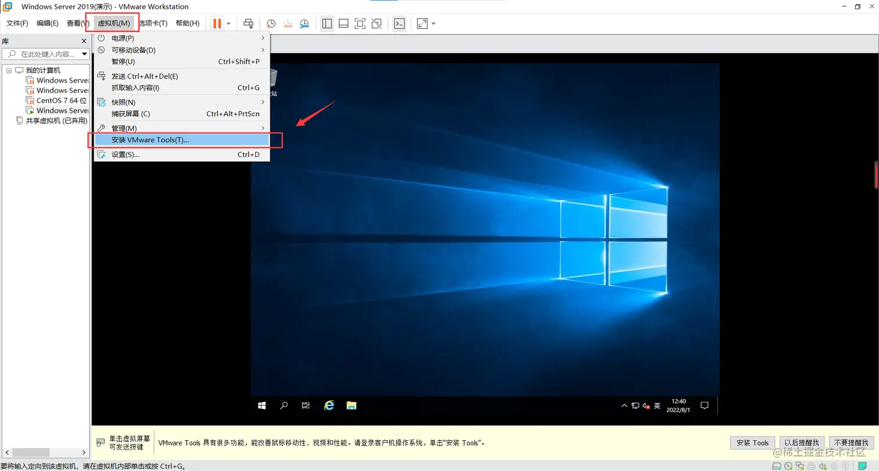879x471 pixels.
Task: Toggle the library panel visibility
Action: 327,23
